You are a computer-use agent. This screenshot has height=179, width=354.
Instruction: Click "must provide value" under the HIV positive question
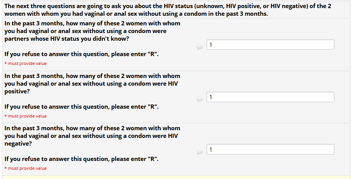coord(27,116)
